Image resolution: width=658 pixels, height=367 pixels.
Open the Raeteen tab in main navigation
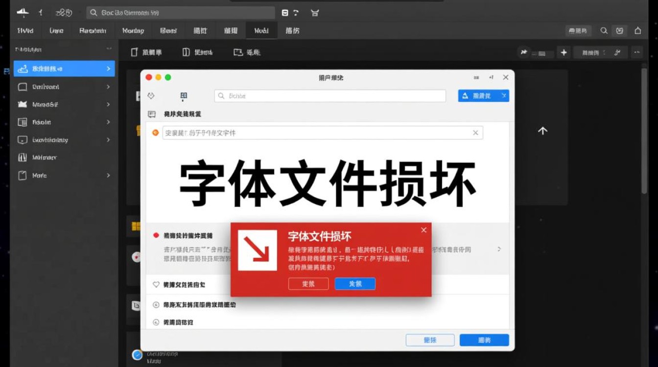click(93, 30)
